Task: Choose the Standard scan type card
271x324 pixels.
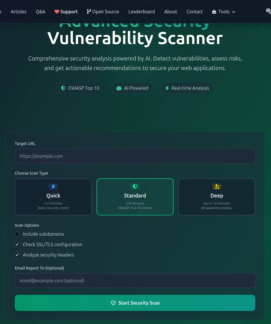Action: (x=135, y=197)
